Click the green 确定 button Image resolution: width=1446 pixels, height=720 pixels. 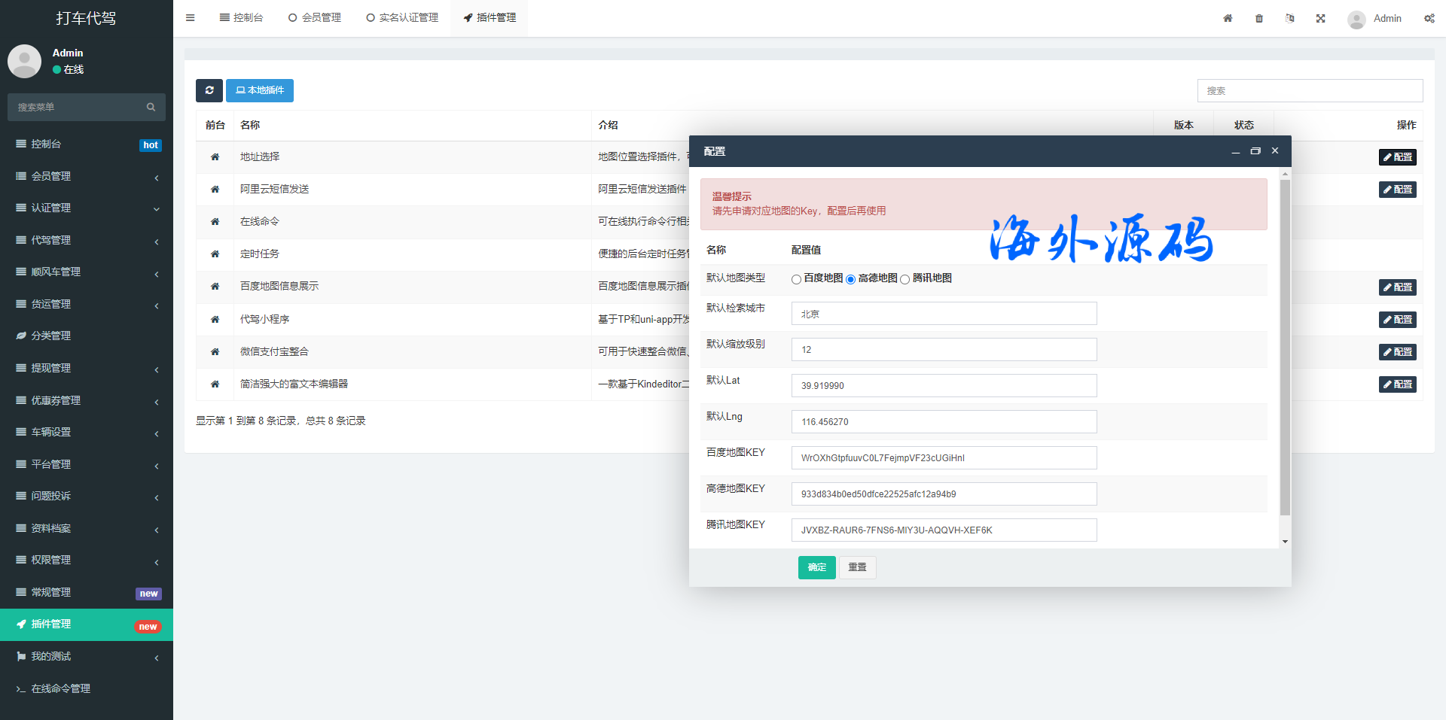(x=816, y=567)
